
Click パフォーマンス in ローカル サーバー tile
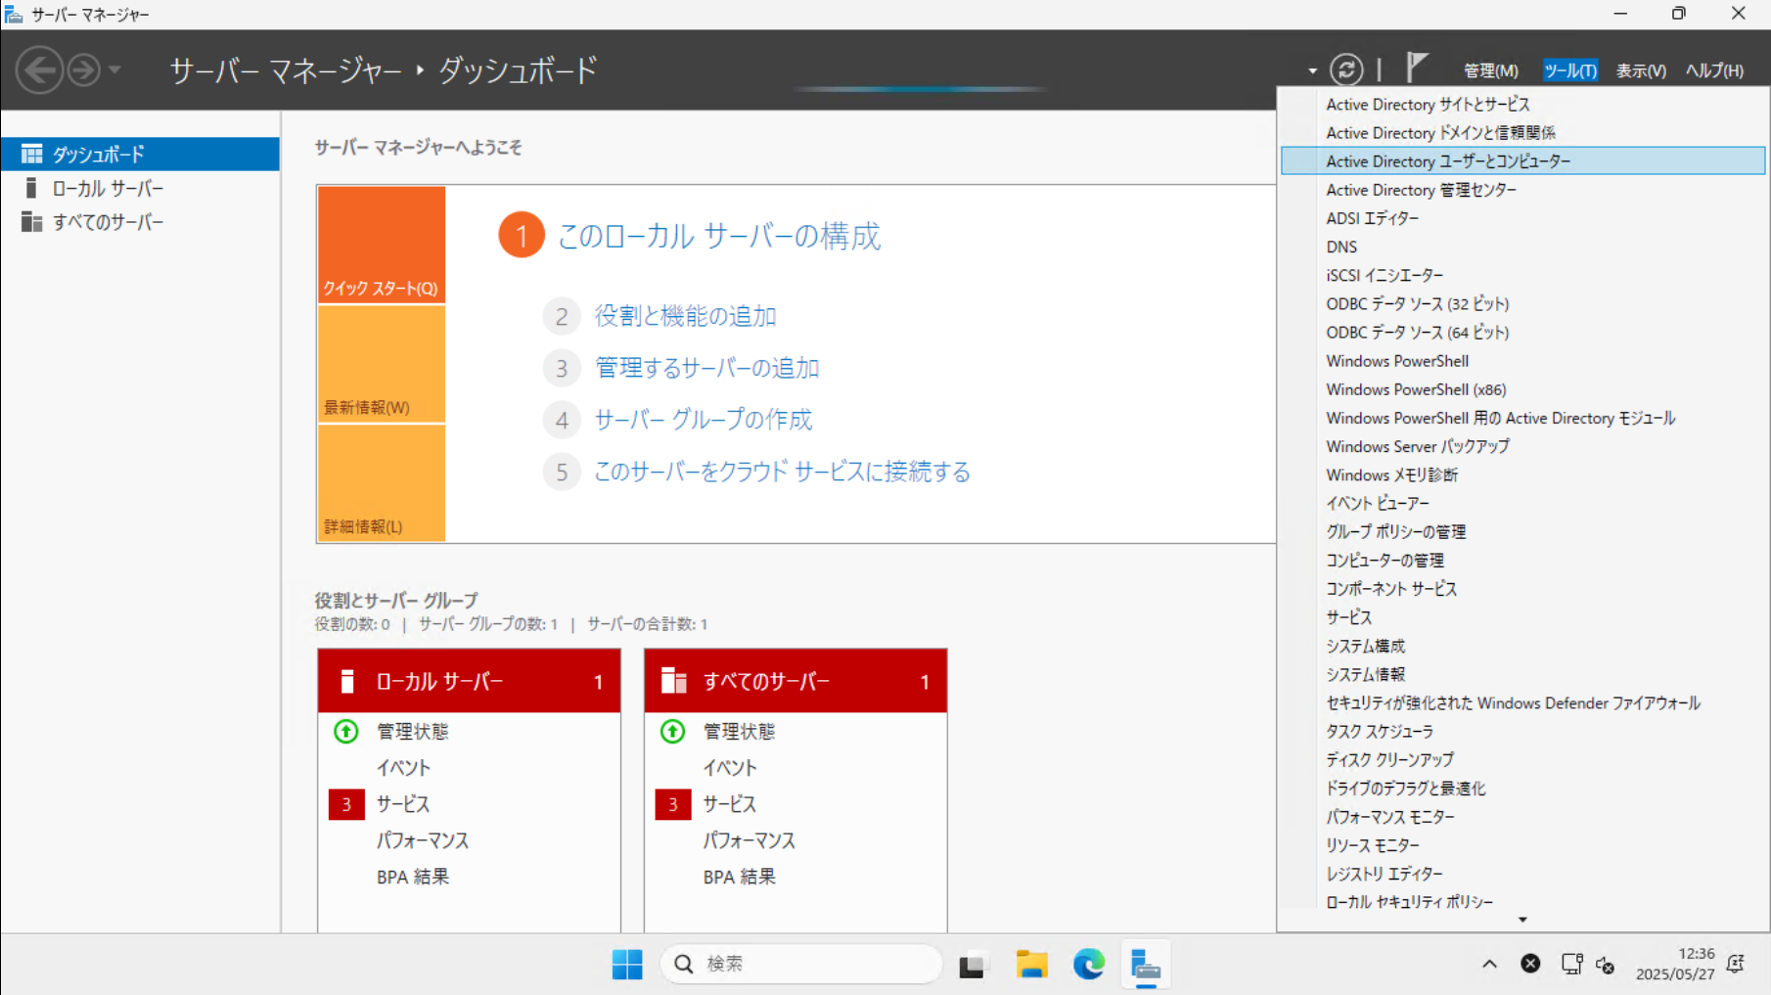tap(423, 840)
